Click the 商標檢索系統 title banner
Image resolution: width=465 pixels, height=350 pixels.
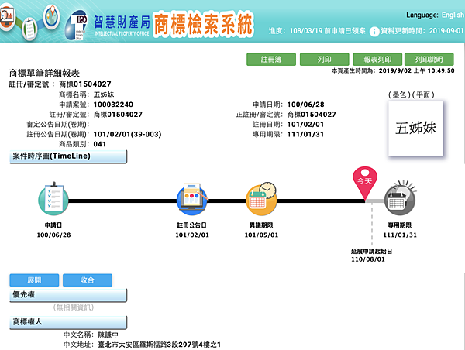pos(203,24)
